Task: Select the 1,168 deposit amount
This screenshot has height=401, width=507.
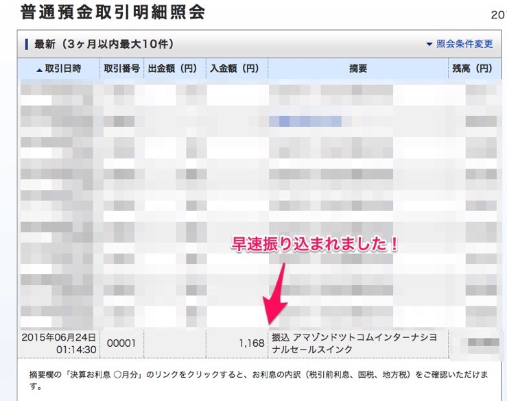Action: (x=252, y=343)
